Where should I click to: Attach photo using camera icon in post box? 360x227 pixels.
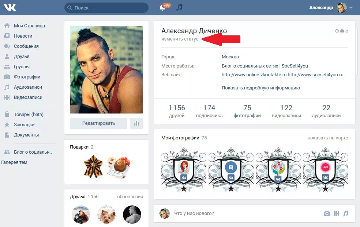pyautogui.click(x=327, y=213)
